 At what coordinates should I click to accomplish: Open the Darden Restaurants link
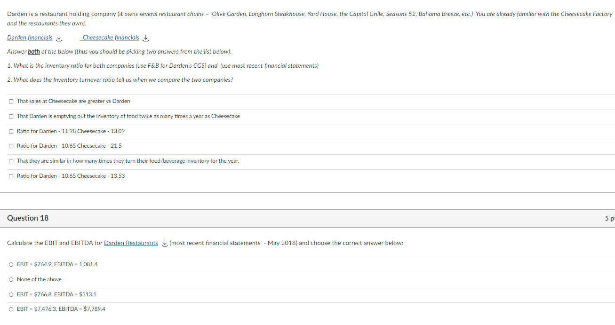click(131, 243)
